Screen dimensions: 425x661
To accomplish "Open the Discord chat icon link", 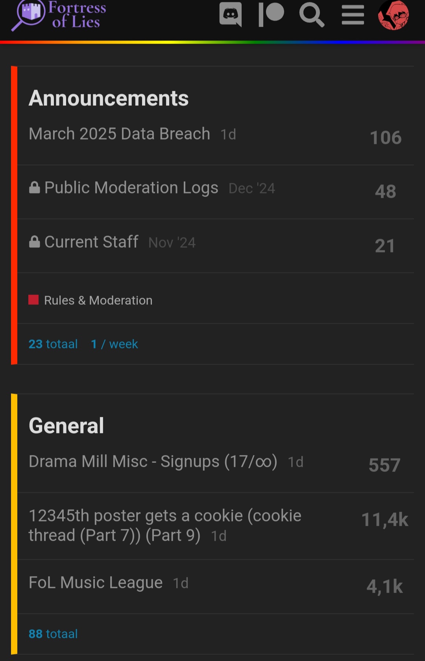I will click(231, 15).
